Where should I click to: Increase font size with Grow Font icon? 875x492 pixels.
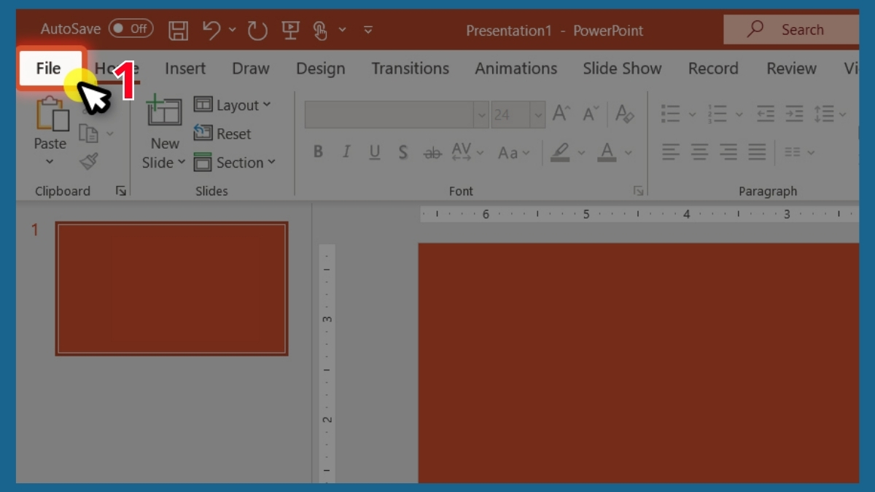tap(559, 113)
